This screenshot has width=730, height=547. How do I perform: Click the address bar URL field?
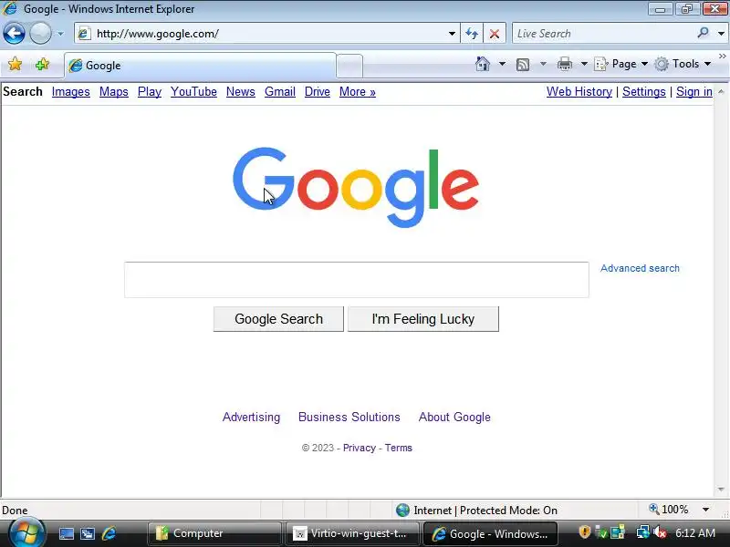point(266,34)
